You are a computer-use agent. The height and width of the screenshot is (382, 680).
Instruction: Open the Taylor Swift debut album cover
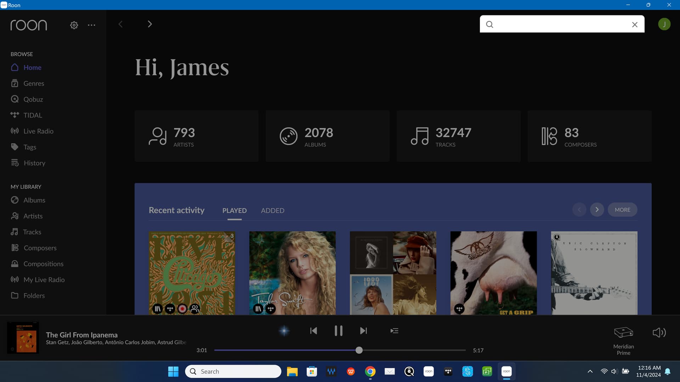(x=292, y=273)
